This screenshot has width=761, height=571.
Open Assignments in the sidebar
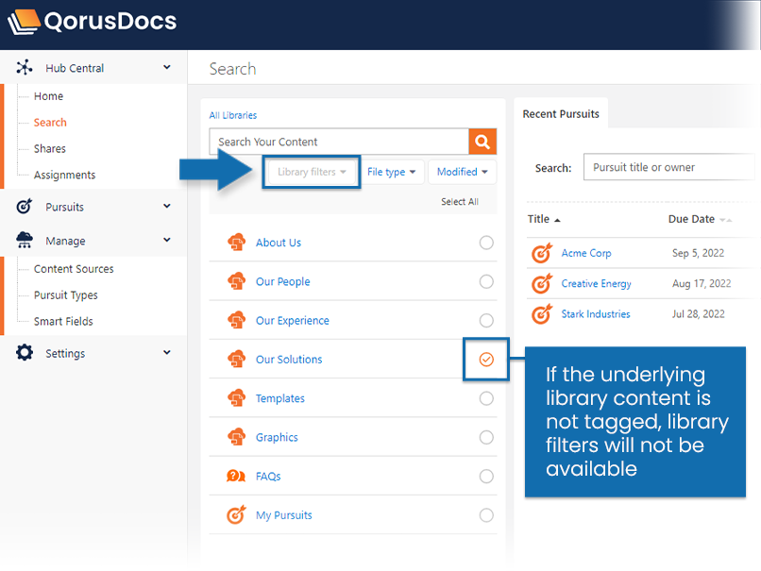point(64,175)
